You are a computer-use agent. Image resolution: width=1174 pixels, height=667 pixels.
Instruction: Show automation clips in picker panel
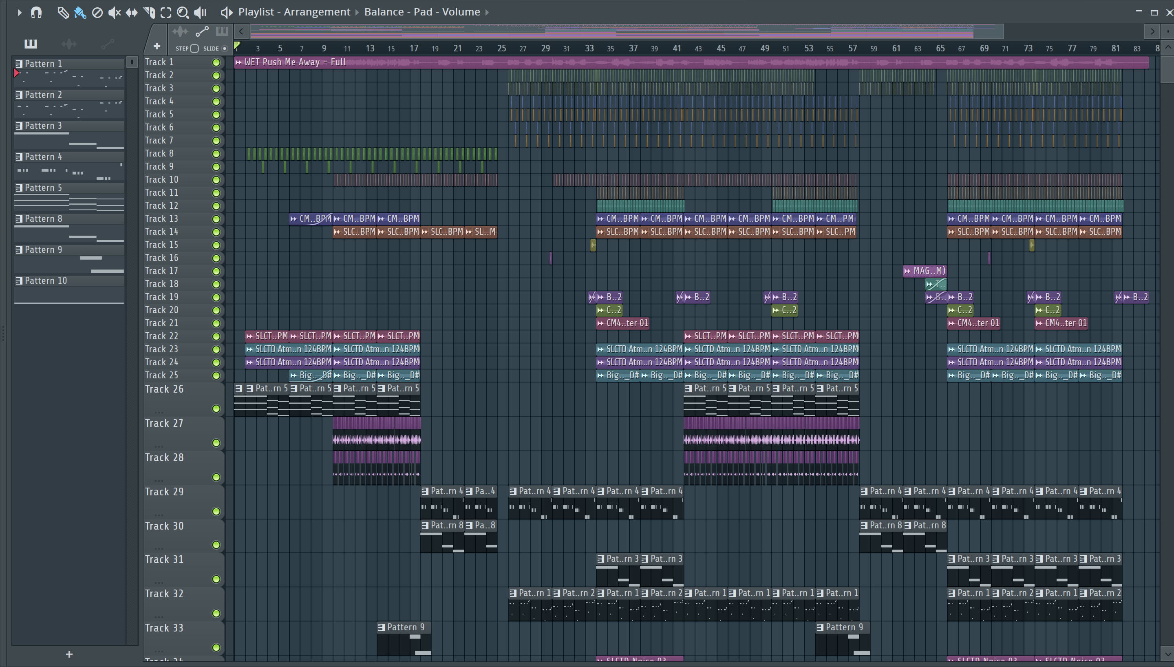coord(108,44)
